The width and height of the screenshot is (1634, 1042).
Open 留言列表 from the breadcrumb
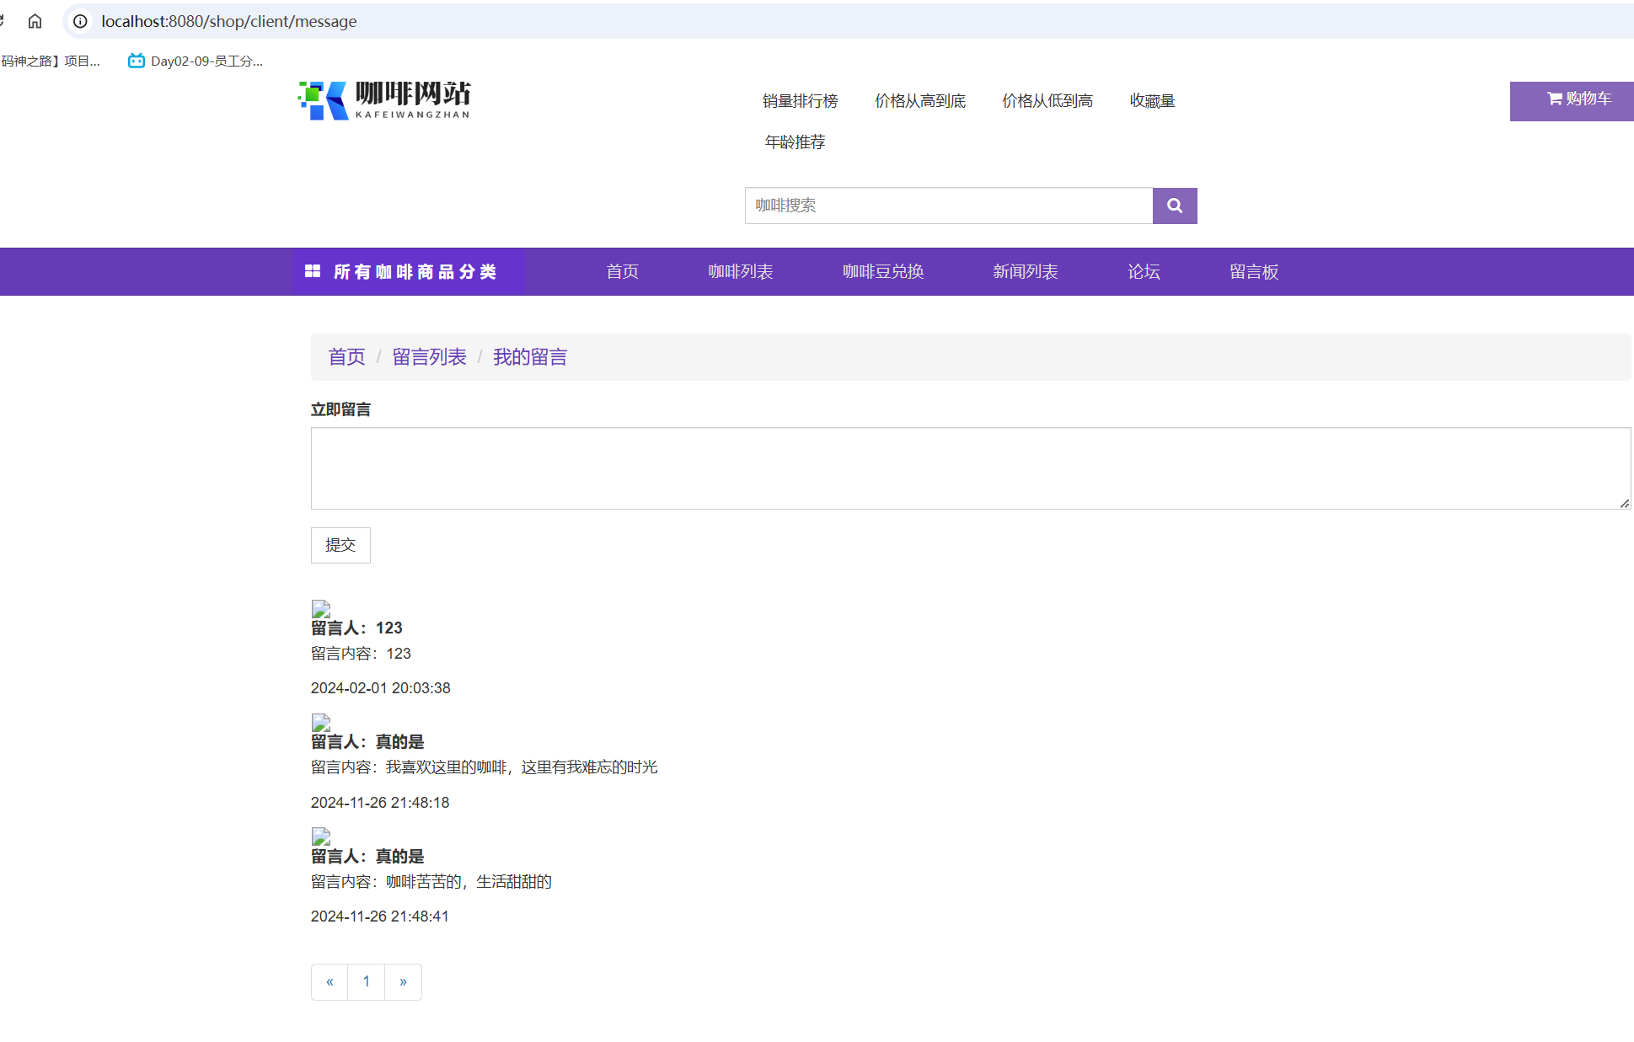coord(429,356)
